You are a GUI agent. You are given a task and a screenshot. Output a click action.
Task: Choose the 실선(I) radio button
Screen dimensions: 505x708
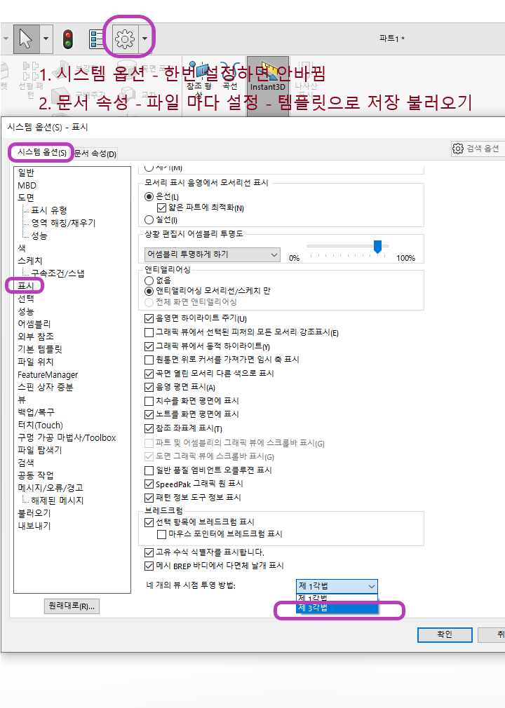click(149, 220)
